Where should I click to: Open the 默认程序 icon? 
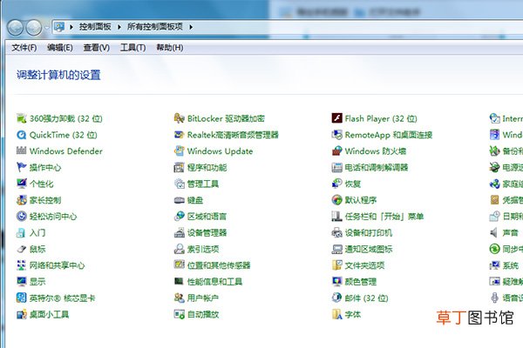(336, 200)
